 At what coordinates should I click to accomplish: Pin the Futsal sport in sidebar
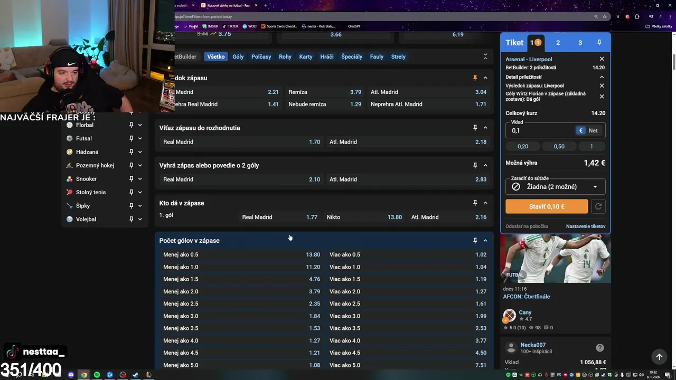pyautogui.click(x=131, y=138)
